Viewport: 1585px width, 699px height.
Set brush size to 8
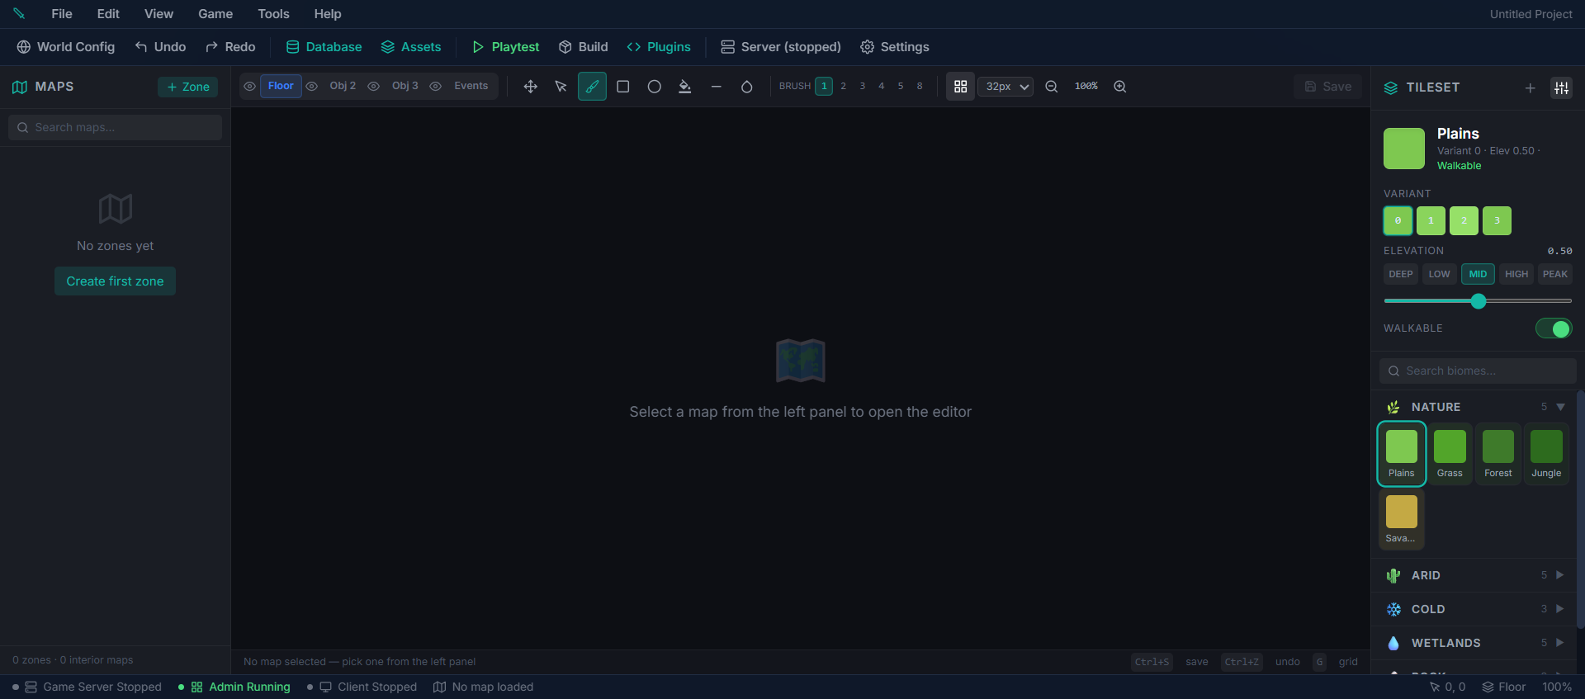click(x=920, y=87)
